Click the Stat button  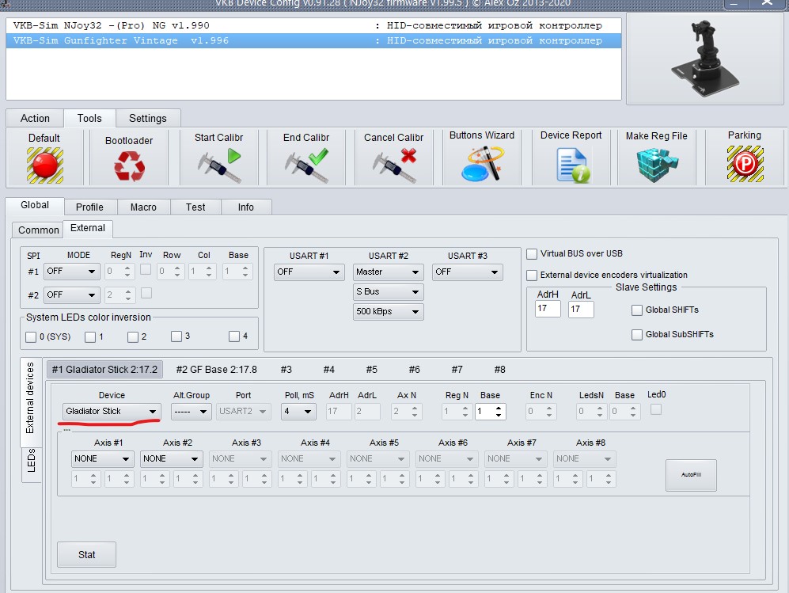coord(86,554)
